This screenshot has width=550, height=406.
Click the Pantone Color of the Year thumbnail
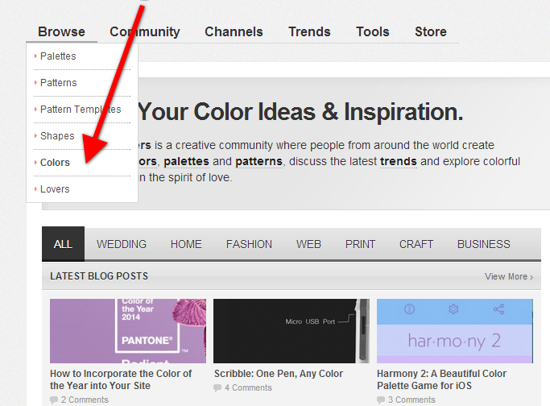click(x=127, y=330)
